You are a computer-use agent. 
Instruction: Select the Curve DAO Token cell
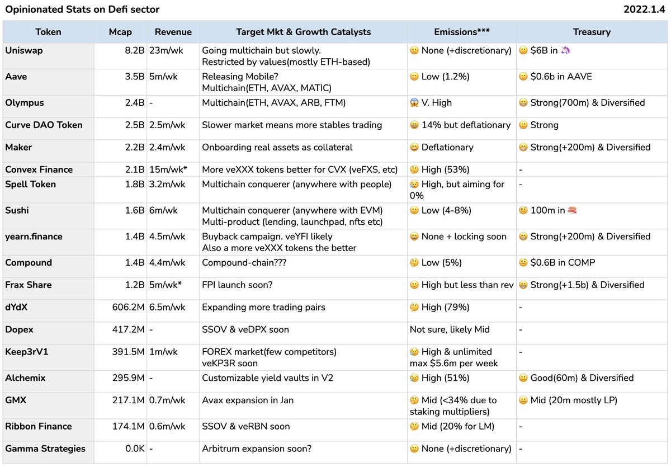pyautogui.click(x=48, y=128)
